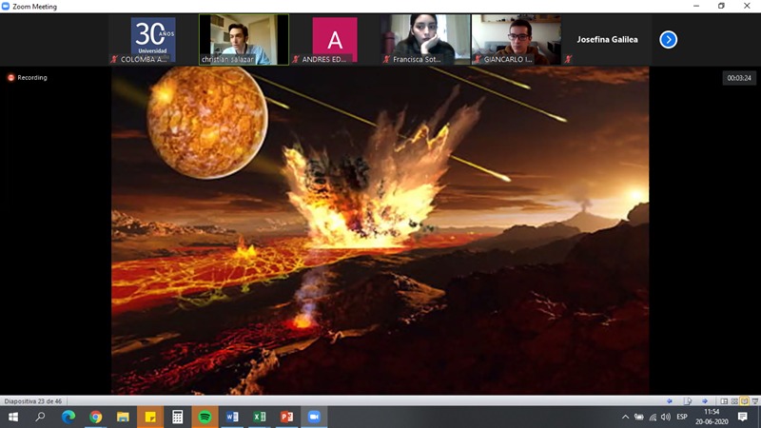Select GIANCARLO I... video tile
This screenshot has height=428, width=761.
pyautogui.click(x=516, y=40)
